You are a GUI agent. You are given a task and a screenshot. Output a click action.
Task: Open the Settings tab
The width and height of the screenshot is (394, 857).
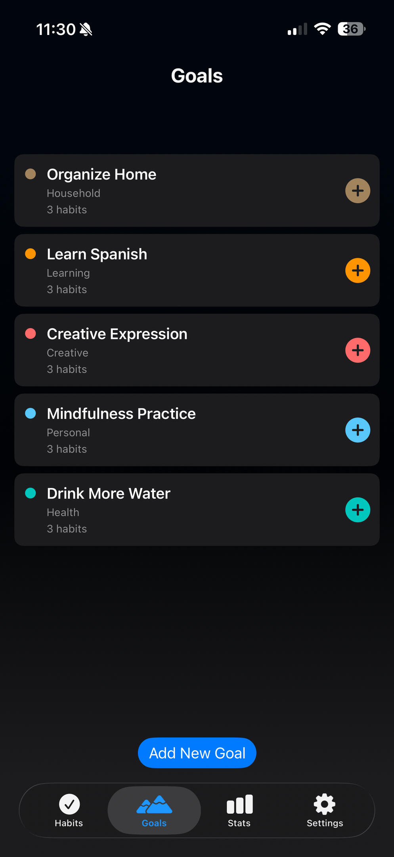(325, 811)
